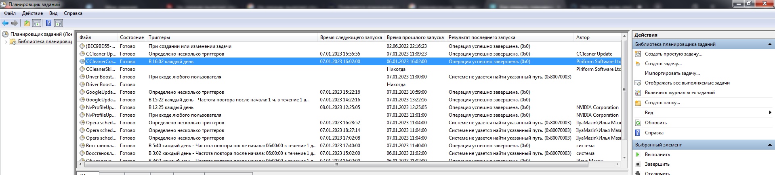Select NvProfileUp task triggered at user logon
Viewport: 775px width, 175px height.
coord(349,115)
